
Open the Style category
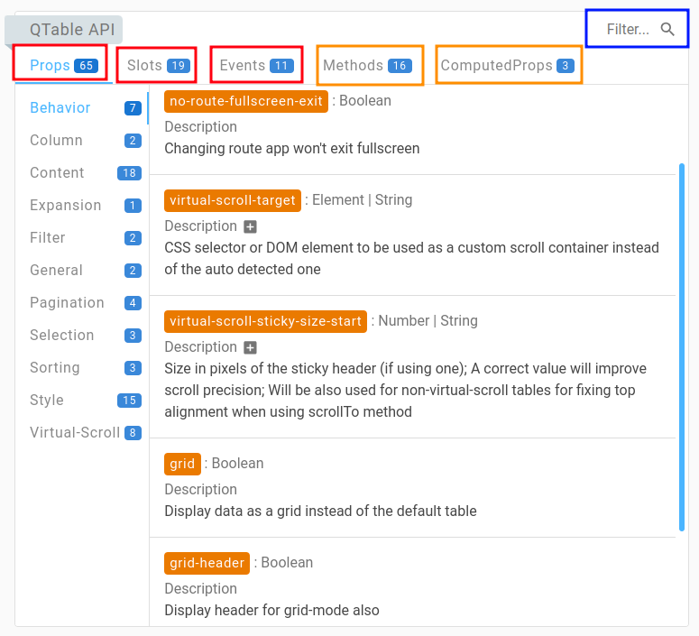pos(47,401)
